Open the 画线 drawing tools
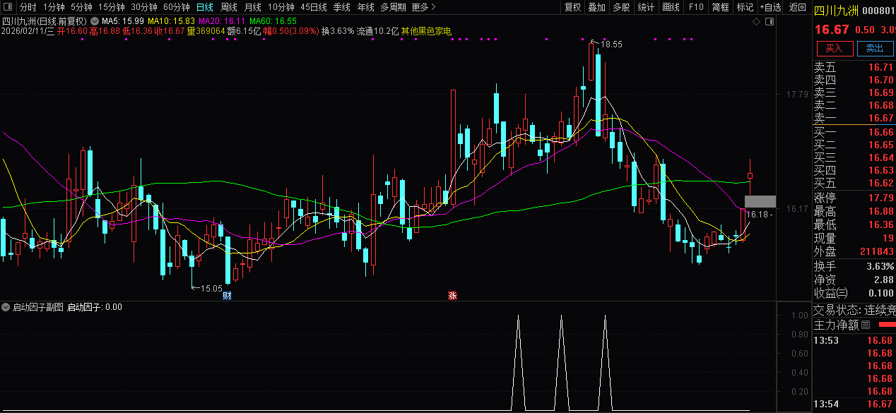The width and height of the screenshot is (896, 413). coord(671,7)
